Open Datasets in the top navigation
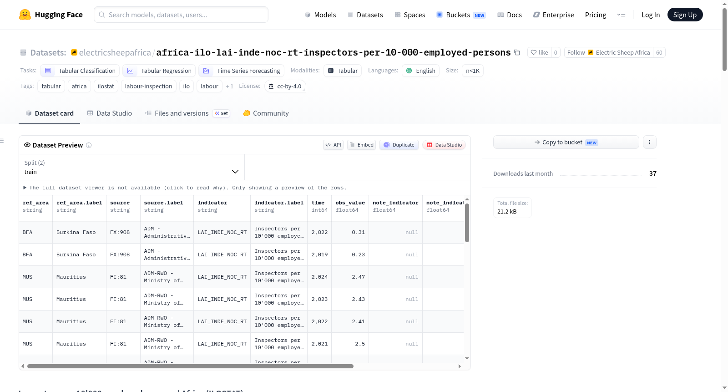728x392 pixels. point(365,15)
